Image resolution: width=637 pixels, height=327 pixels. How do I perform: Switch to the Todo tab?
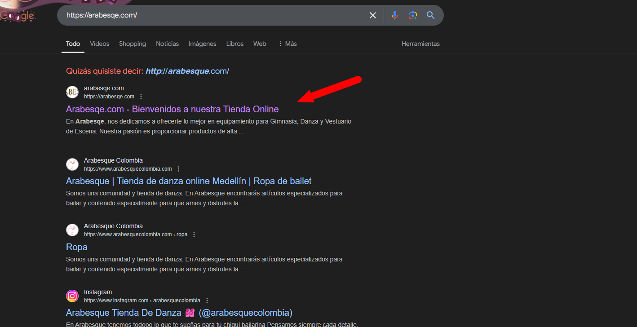73,44
